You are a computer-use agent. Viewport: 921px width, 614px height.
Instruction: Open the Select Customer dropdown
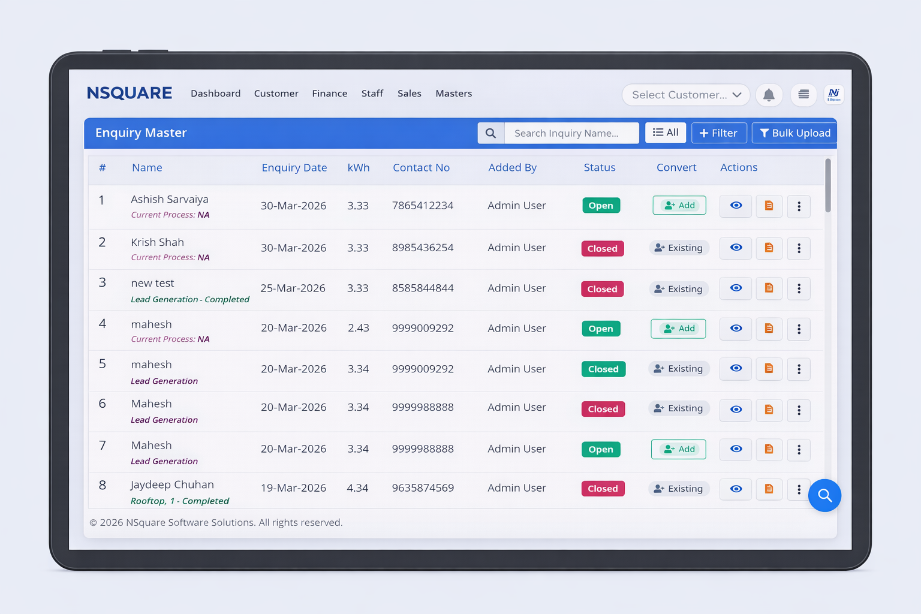[685, 95]
